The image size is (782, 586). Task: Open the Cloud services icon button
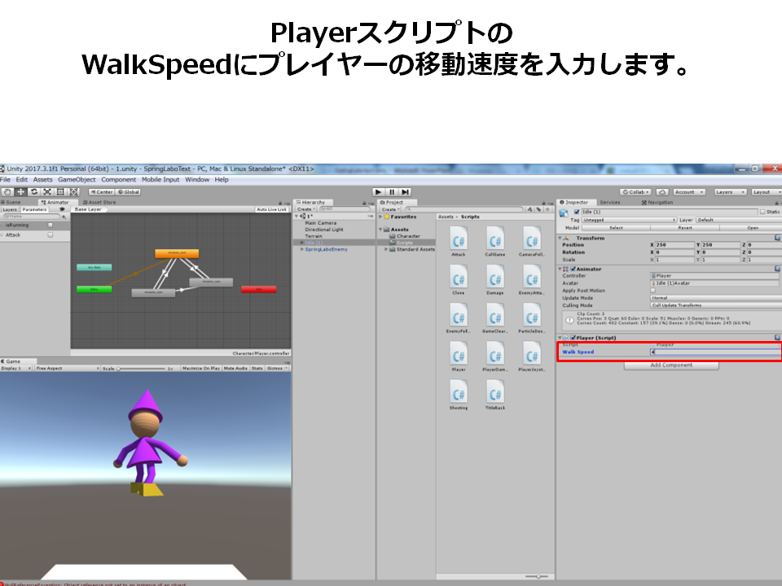tap(662, 192)
